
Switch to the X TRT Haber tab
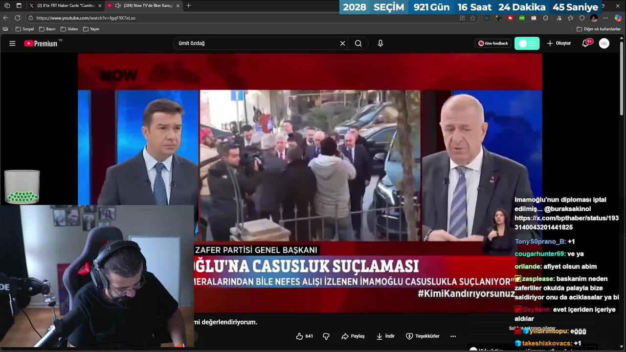coord(66,5)
